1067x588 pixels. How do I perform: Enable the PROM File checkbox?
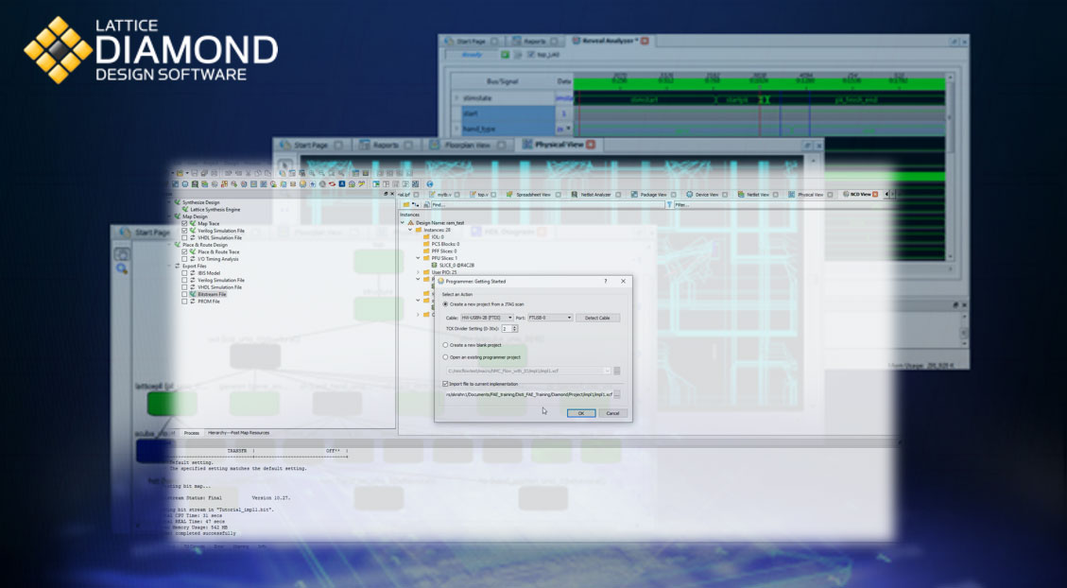click(x=184, y=302)
